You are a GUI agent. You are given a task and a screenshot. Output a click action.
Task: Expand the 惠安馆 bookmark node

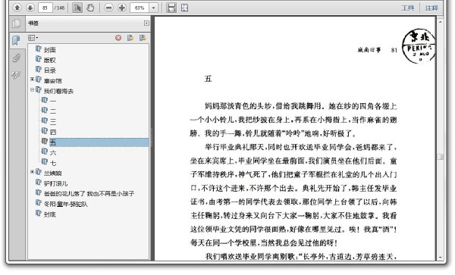(32, 79)
